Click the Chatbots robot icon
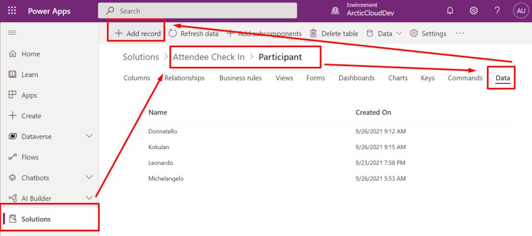The image size is (532, 236). [x=12, y=178]
